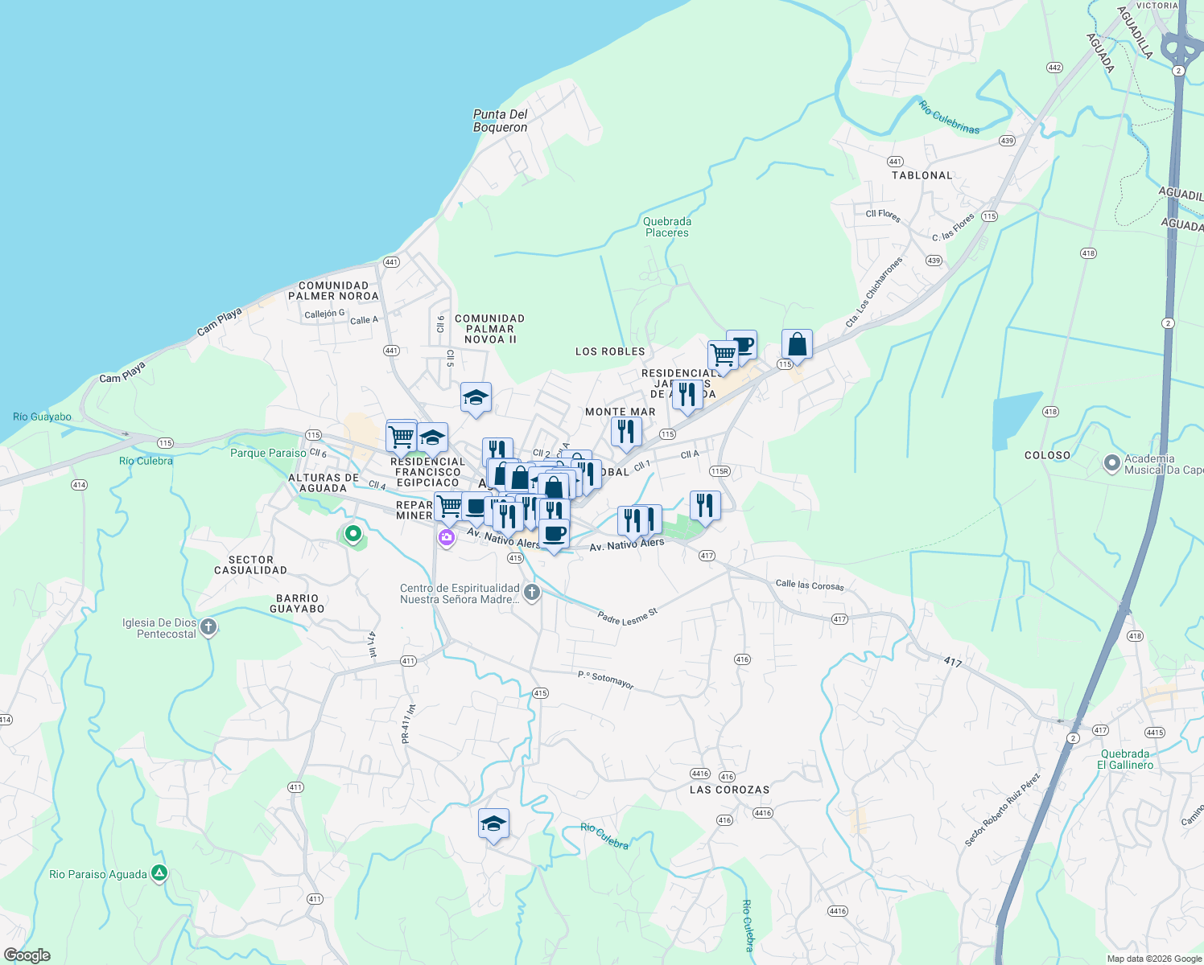The width and height of the screenshot is (1204, 965).
Task: Select the church marker at Iglesia De Dios Pentecostal
Action: [207, 626]
